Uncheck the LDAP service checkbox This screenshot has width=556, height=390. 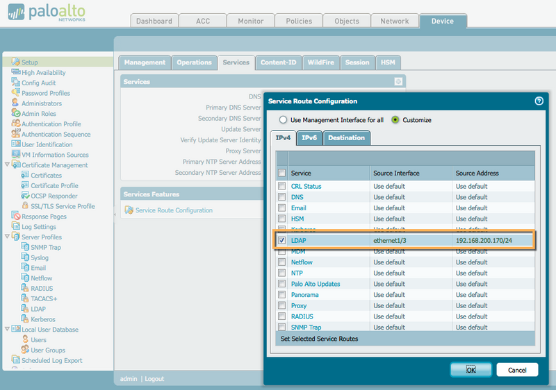281,241
